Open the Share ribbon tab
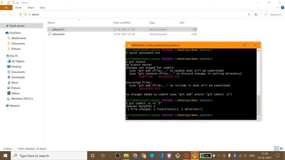The width and height of the screenshot is (285, 160). point(31,8)
